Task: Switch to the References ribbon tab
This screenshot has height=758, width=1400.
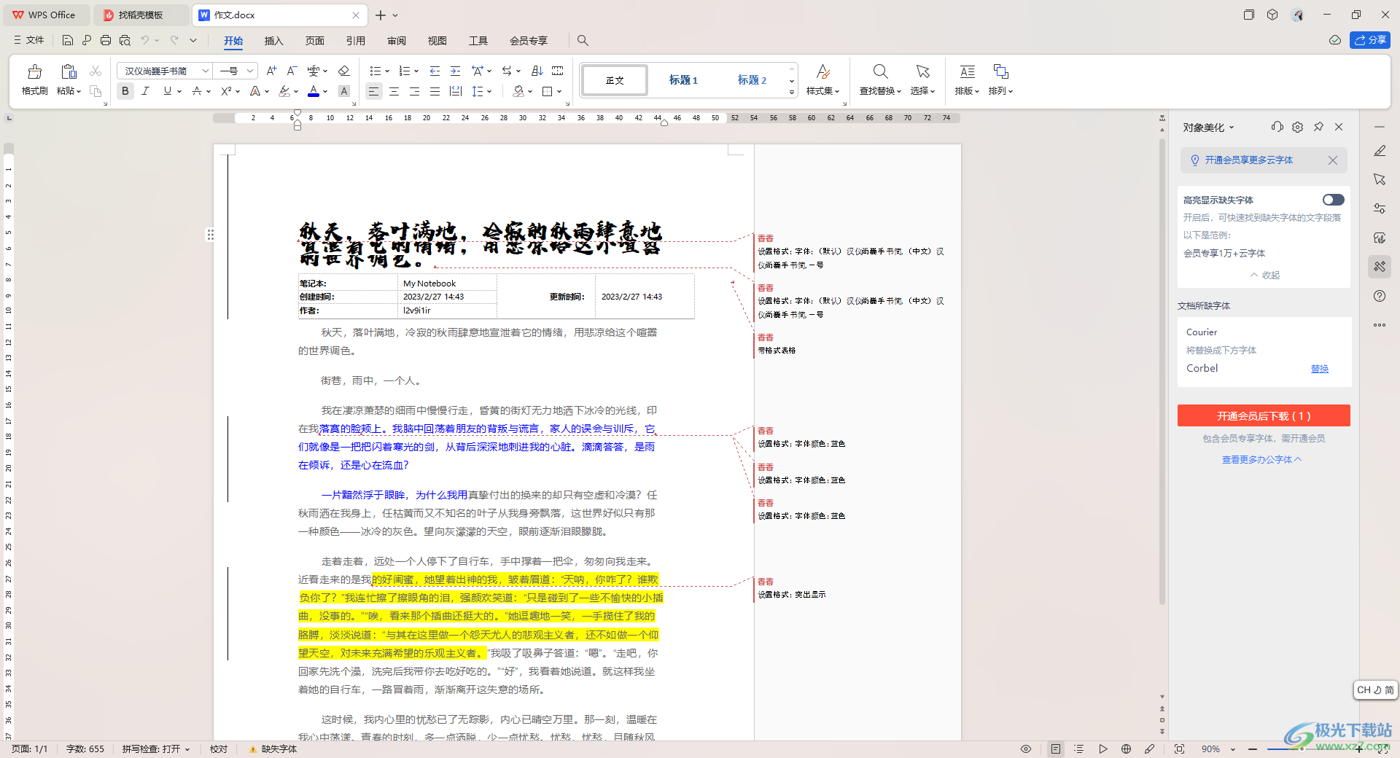Action: click(x=355, y=40)
